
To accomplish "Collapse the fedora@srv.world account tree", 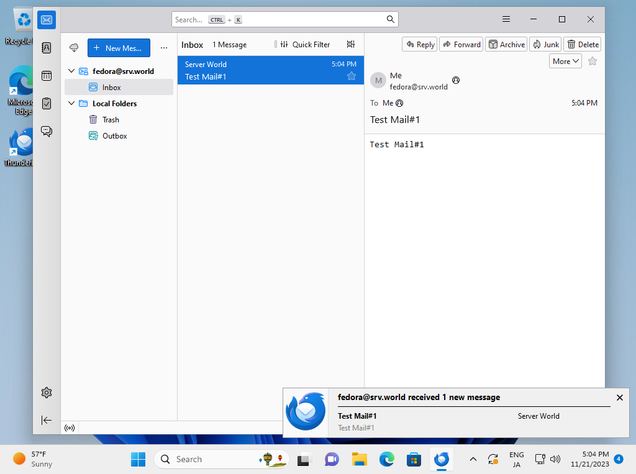I will 71,71.
